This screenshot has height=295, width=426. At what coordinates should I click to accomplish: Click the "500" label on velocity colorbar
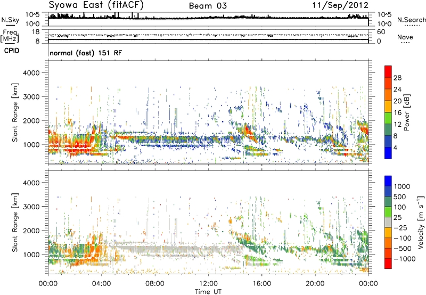(400, 197)
